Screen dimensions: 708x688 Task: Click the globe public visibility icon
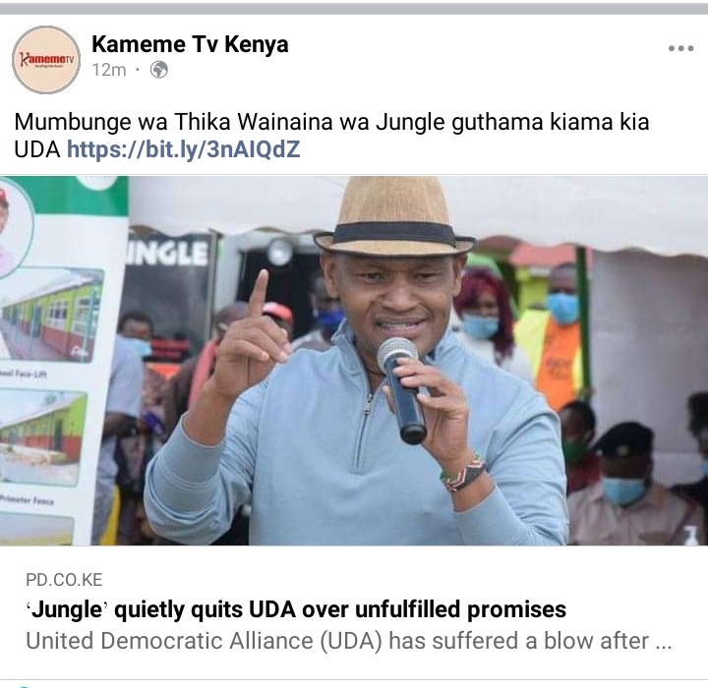159,70
